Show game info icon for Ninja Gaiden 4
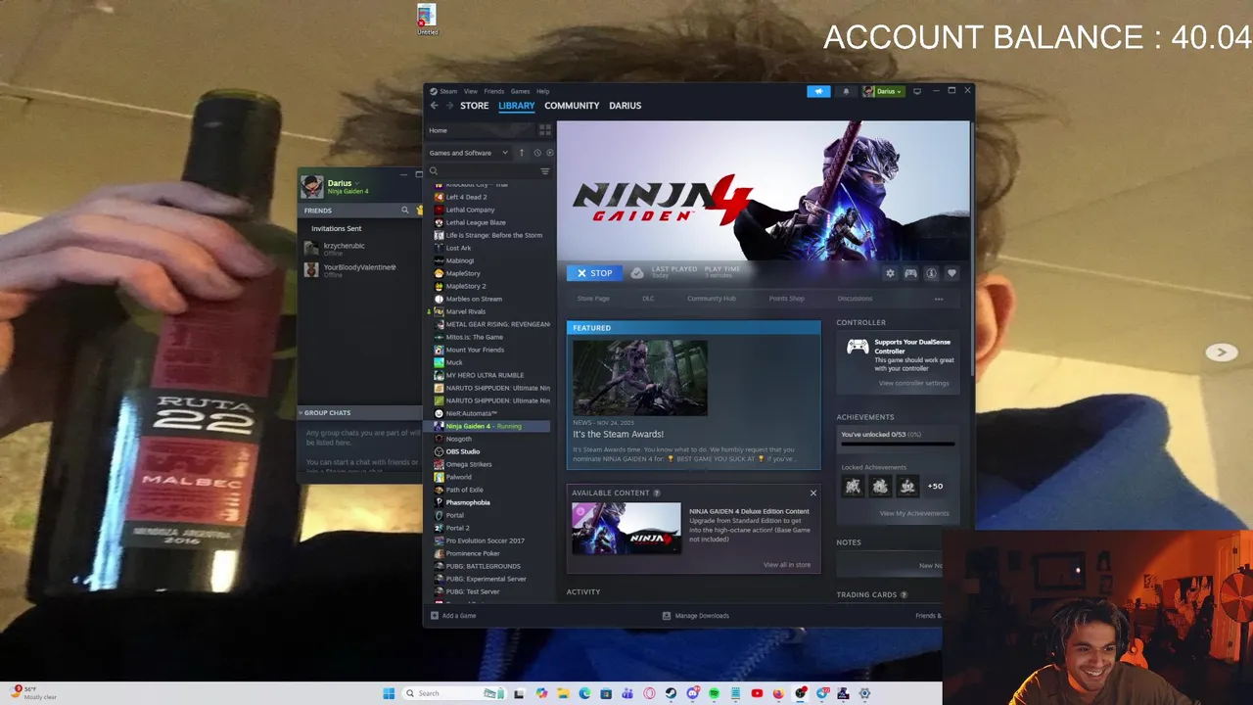This screenshot has width=1253, height=705. tap(931, 273)
